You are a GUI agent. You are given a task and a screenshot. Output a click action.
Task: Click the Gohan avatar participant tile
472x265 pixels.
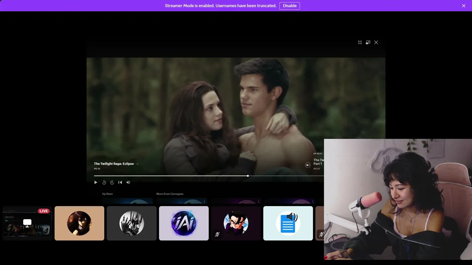(x=236, y=223)
